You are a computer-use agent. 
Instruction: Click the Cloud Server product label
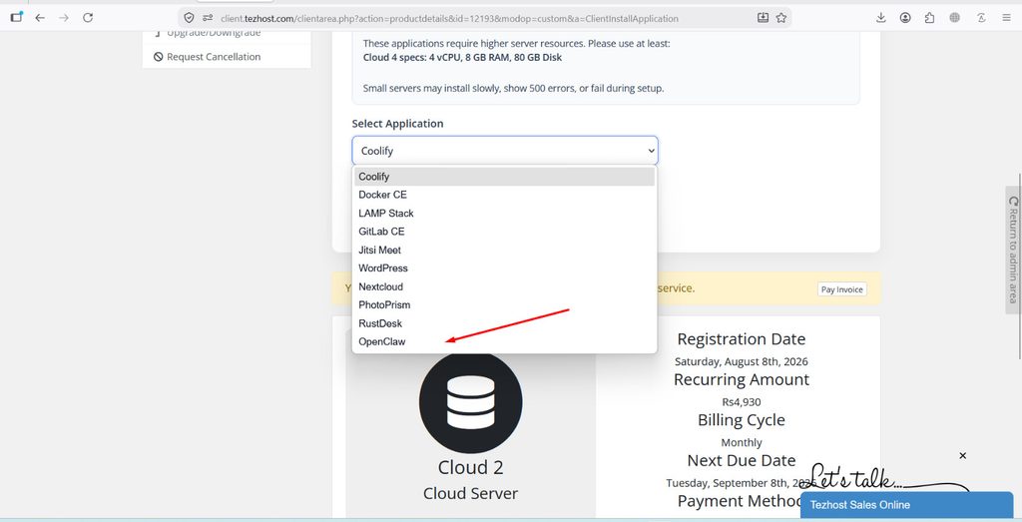click(471, 493)
